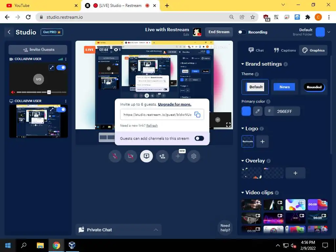Select the Restream logo thumbnail
Screen dimensions: 336x252
point(248,141)
